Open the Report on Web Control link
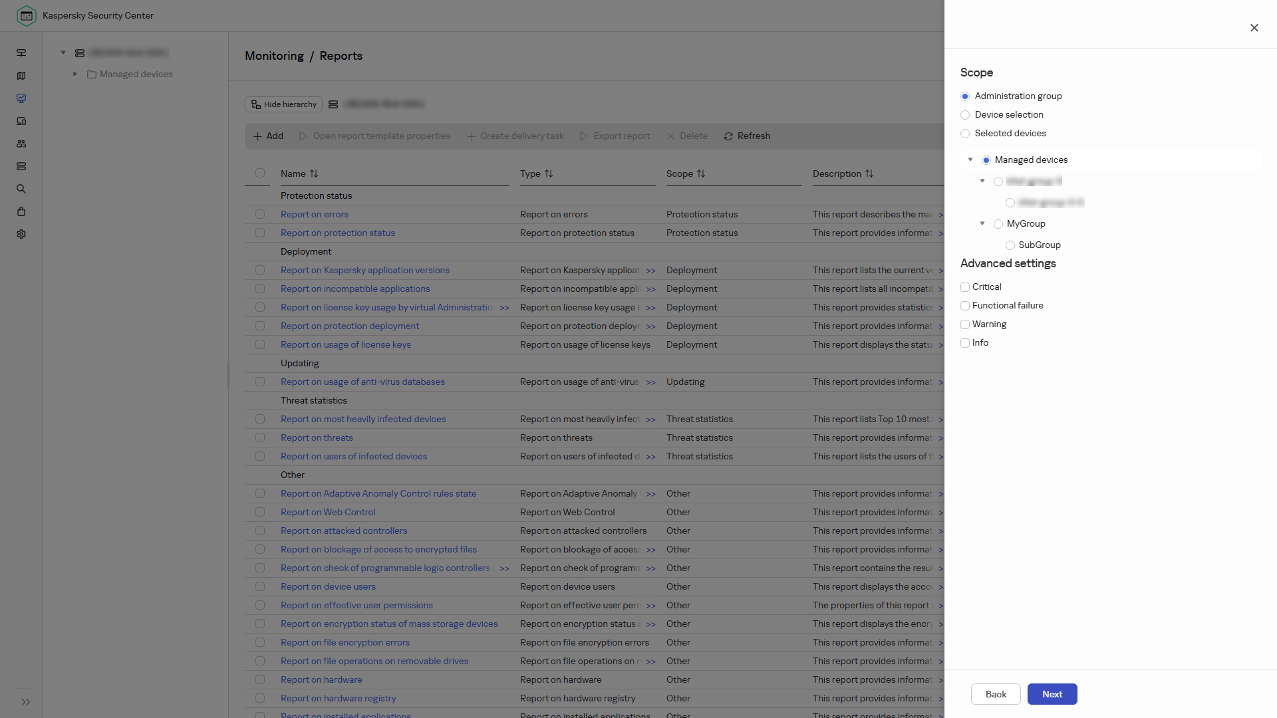 pyautogui.click(x=328, y=512)
